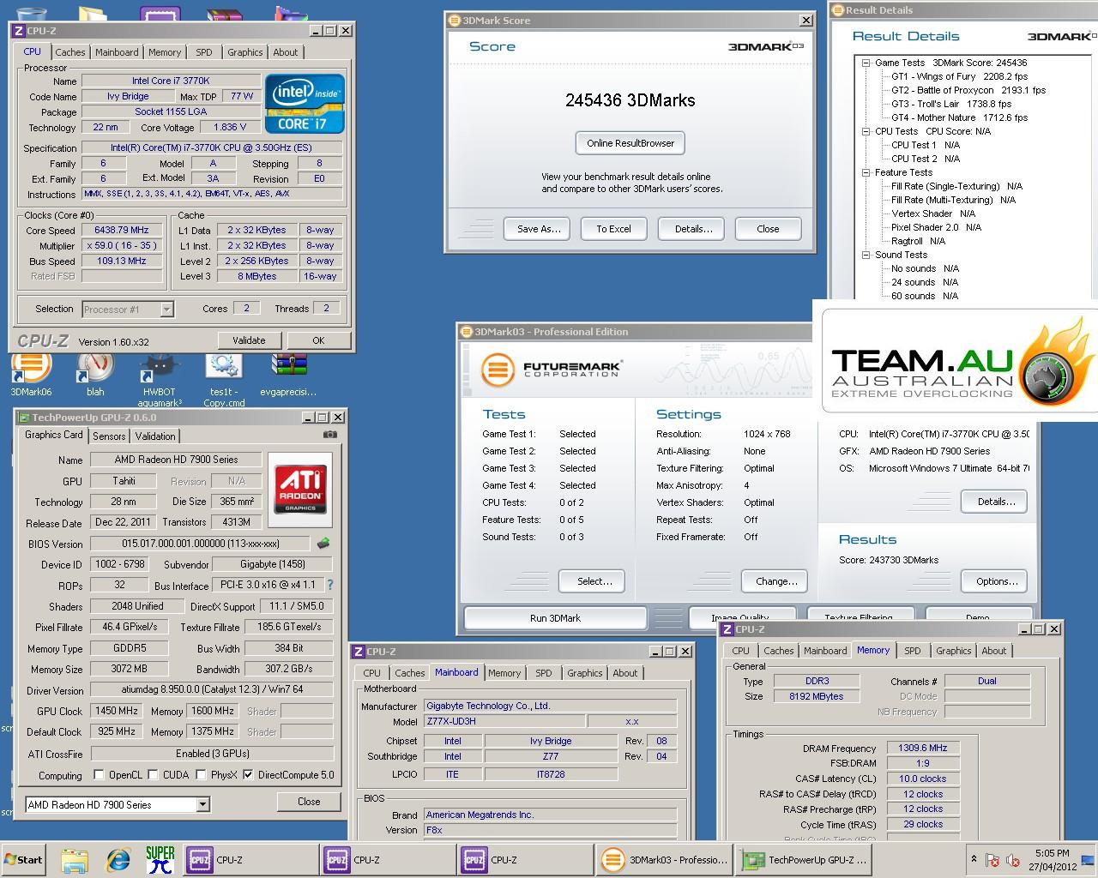Collapse the Game Tests tree node
The width and height of the screenshot is (1098, 878).
tap(866, 63)
